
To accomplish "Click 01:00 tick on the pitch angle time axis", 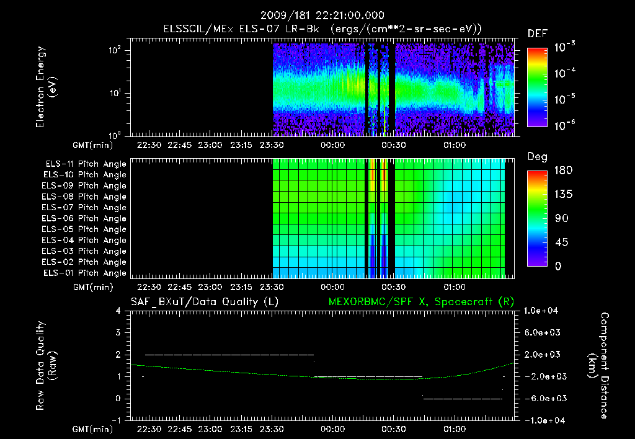I will tap(455, 287).
